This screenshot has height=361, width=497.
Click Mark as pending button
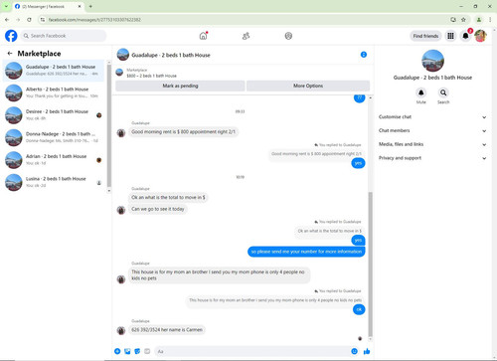point(180,86)
